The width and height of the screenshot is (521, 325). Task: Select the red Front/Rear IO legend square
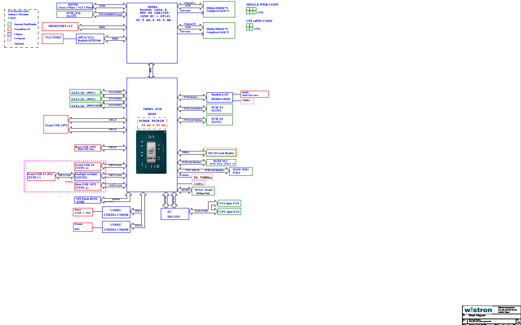pos(10,29)
